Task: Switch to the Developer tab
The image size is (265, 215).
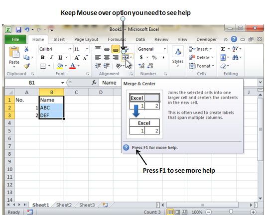Action: [206, 39]
